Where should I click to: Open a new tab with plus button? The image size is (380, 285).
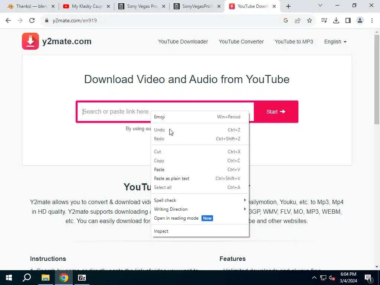coord(288,7)
